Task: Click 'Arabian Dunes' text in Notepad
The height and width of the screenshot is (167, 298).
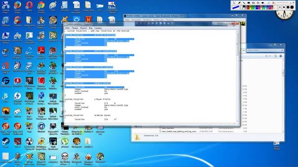Action: click(102, 116)
